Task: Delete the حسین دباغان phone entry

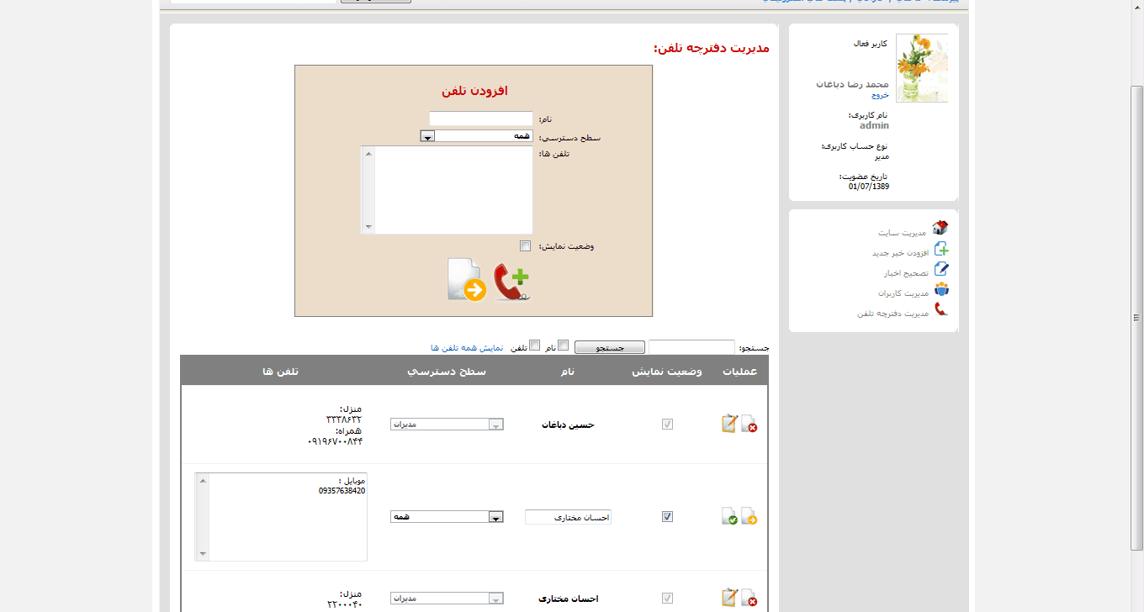Action: [x=749, y=425]
